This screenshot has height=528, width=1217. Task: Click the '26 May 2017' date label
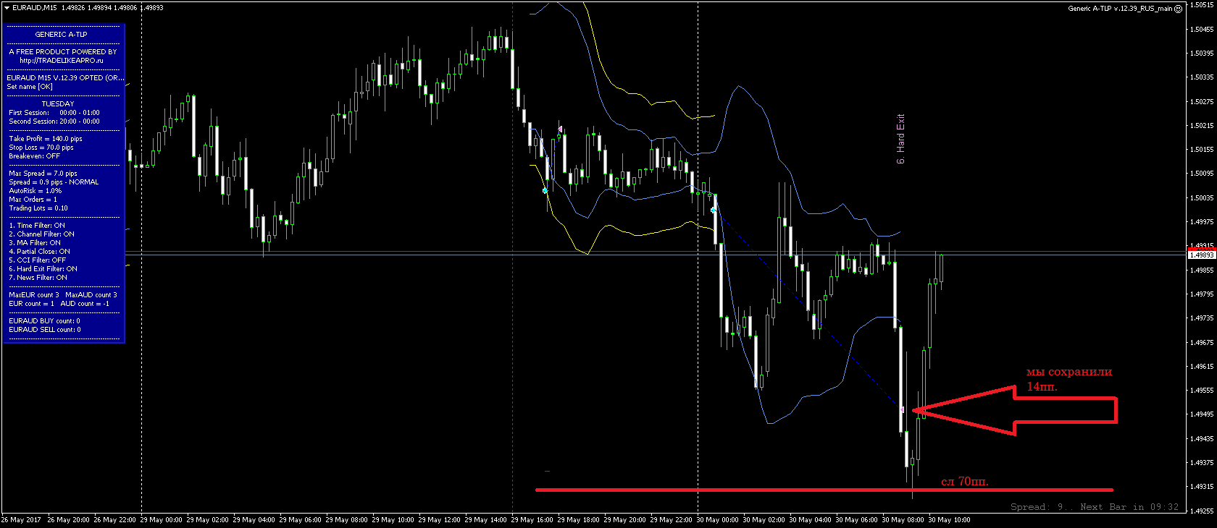(x=22, y=520)
